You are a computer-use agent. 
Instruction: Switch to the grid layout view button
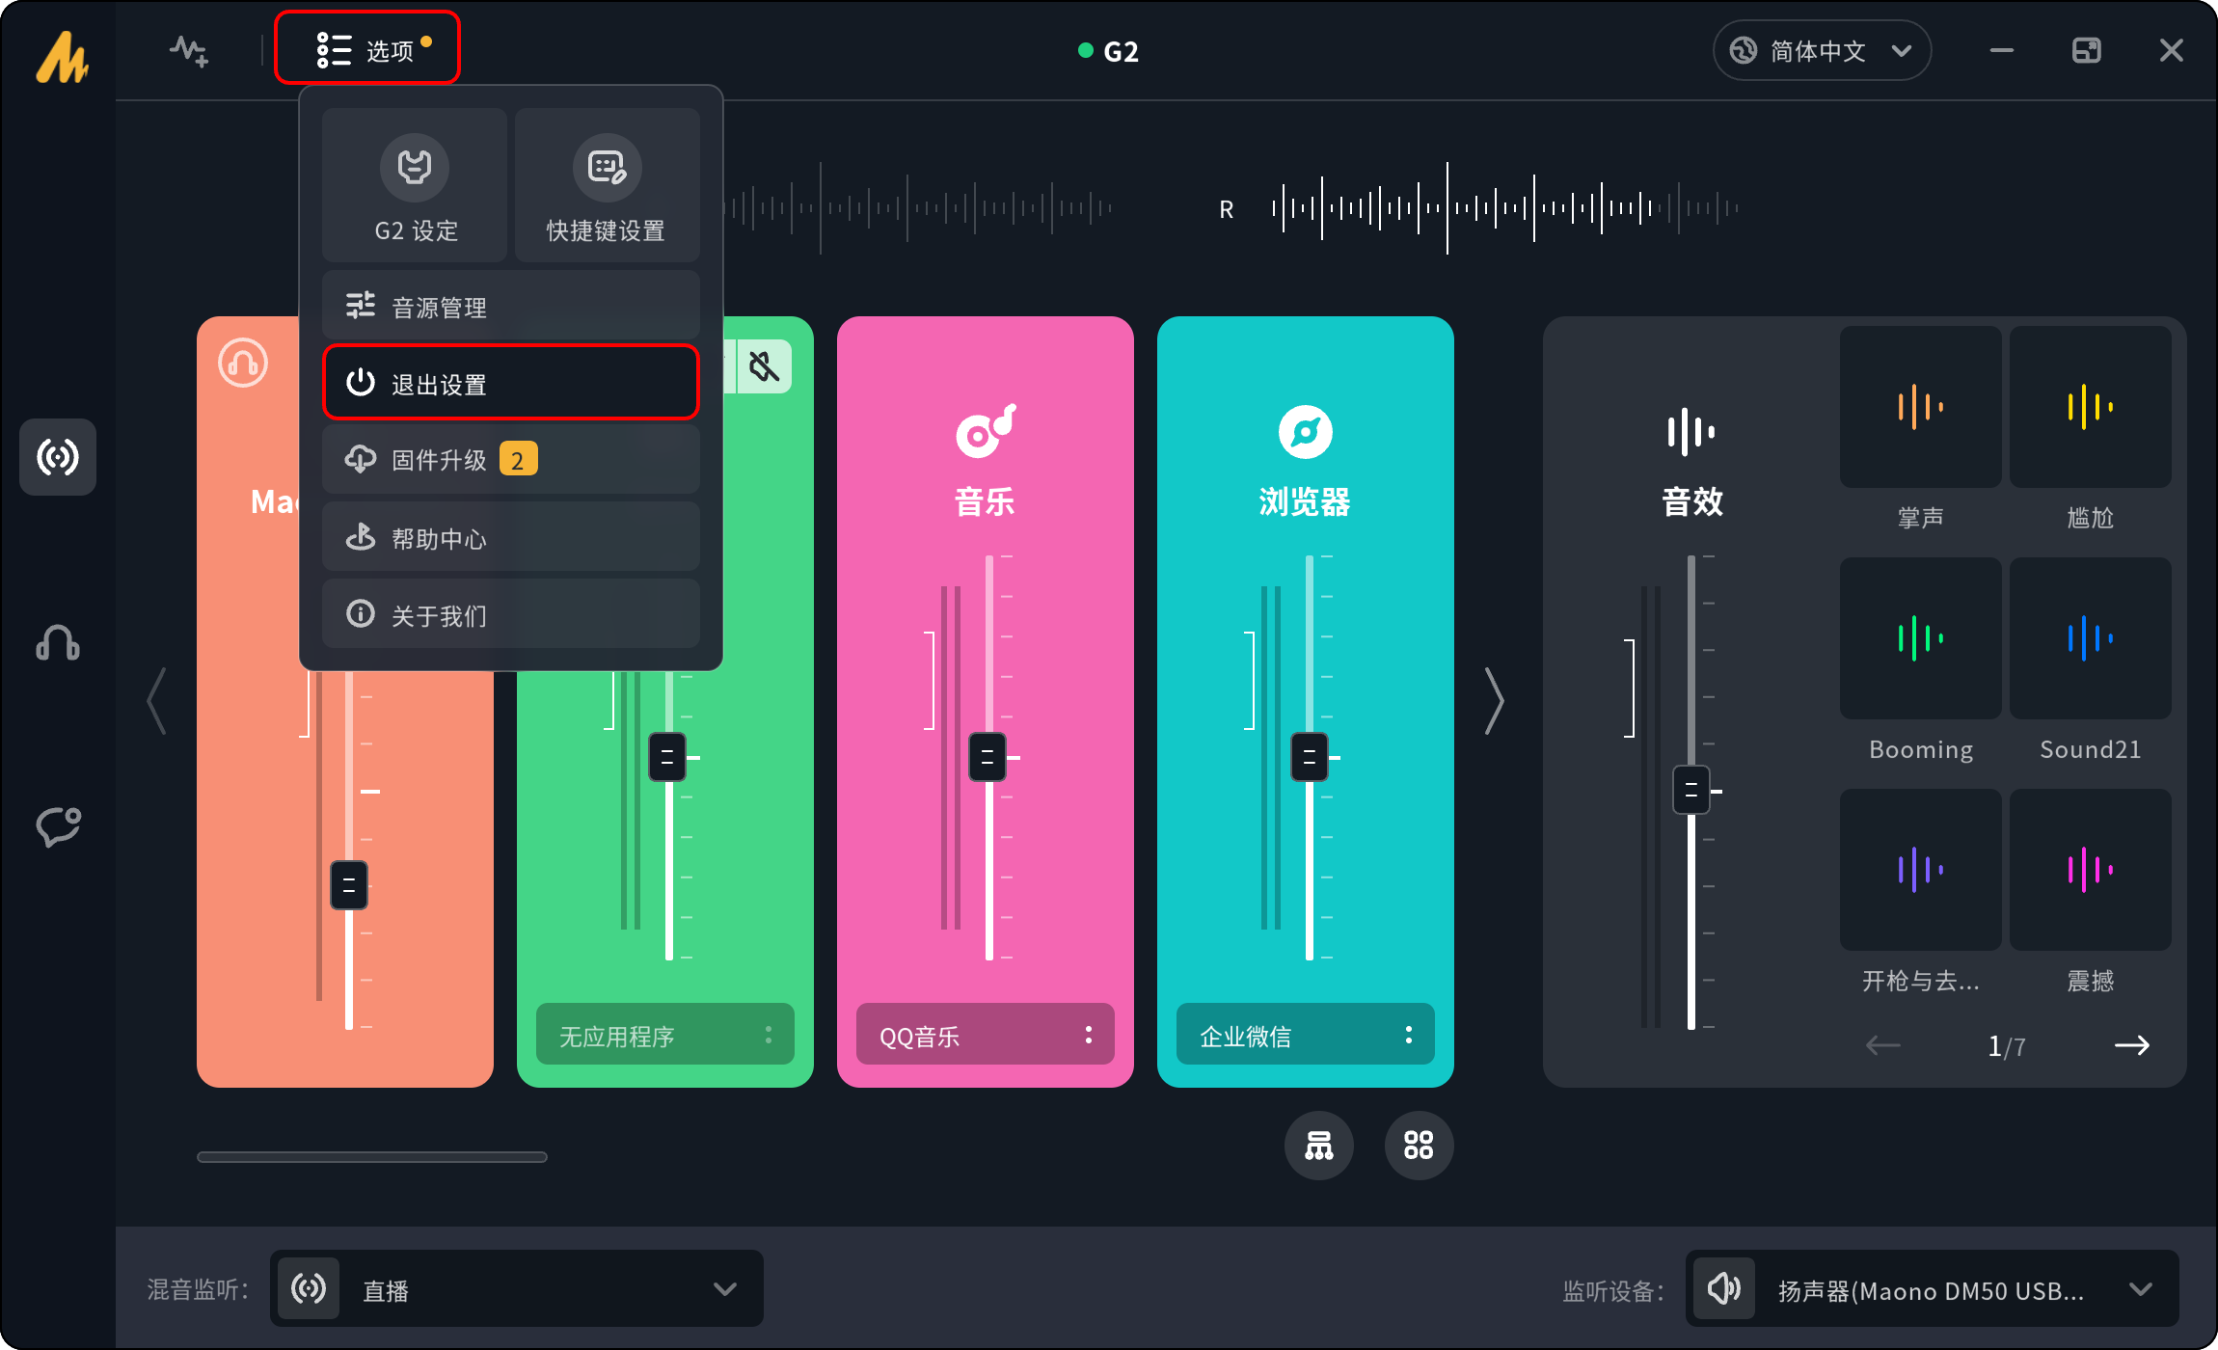[x=1419, y=1146]
